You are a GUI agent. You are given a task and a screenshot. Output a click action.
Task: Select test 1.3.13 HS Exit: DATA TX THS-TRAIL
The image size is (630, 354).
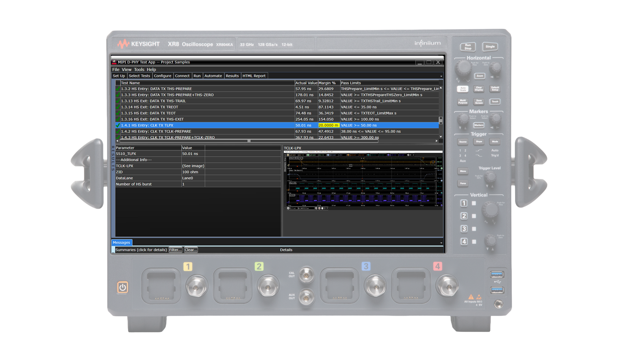coord(277,101)
